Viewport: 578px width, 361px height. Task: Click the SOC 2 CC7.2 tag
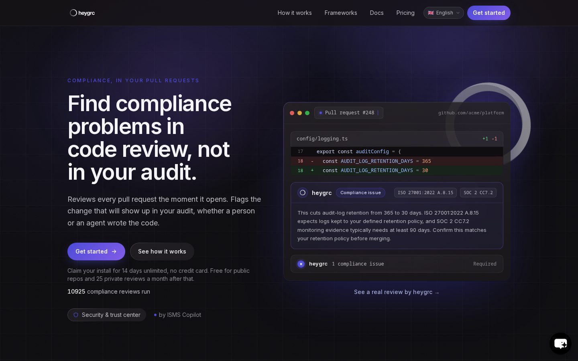coord(478,193)
